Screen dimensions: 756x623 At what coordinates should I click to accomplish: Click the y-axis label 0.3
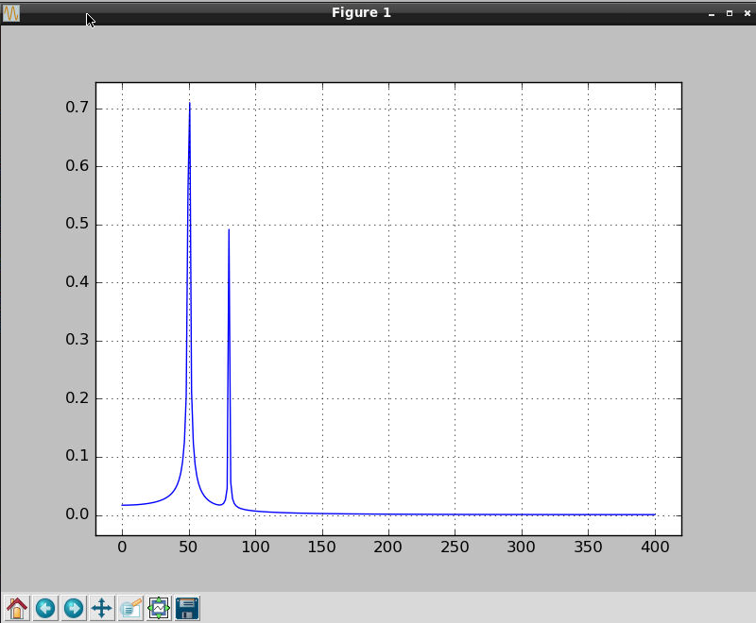coord(77,340)
